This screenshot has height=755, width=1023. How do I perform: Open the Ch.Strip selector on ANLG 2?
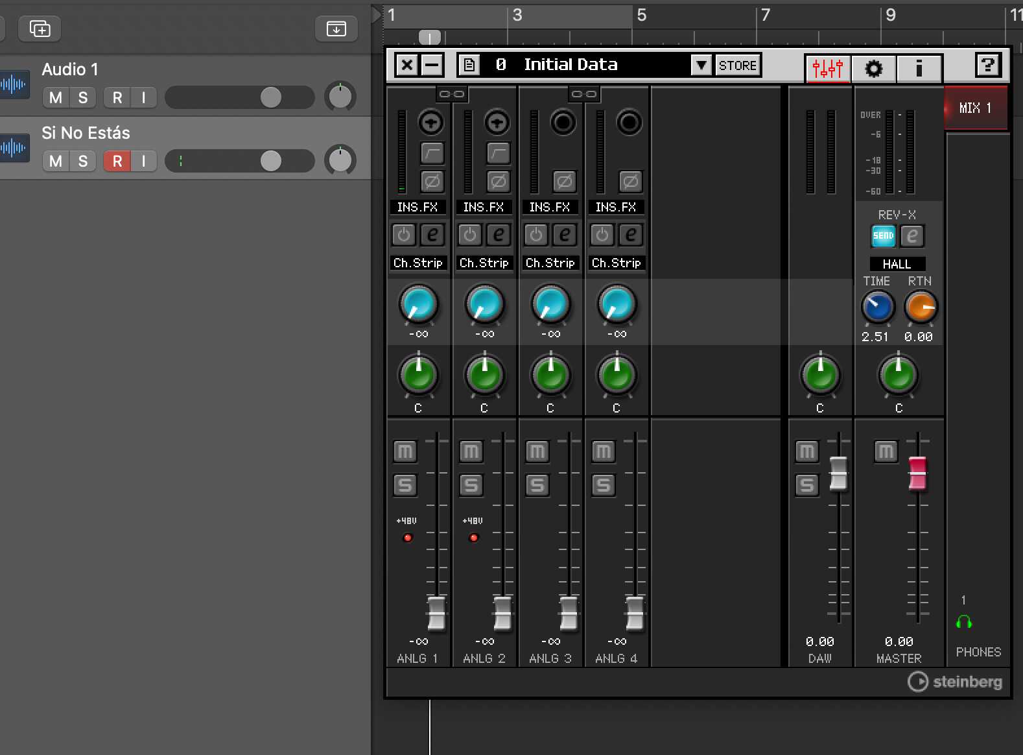484,263
